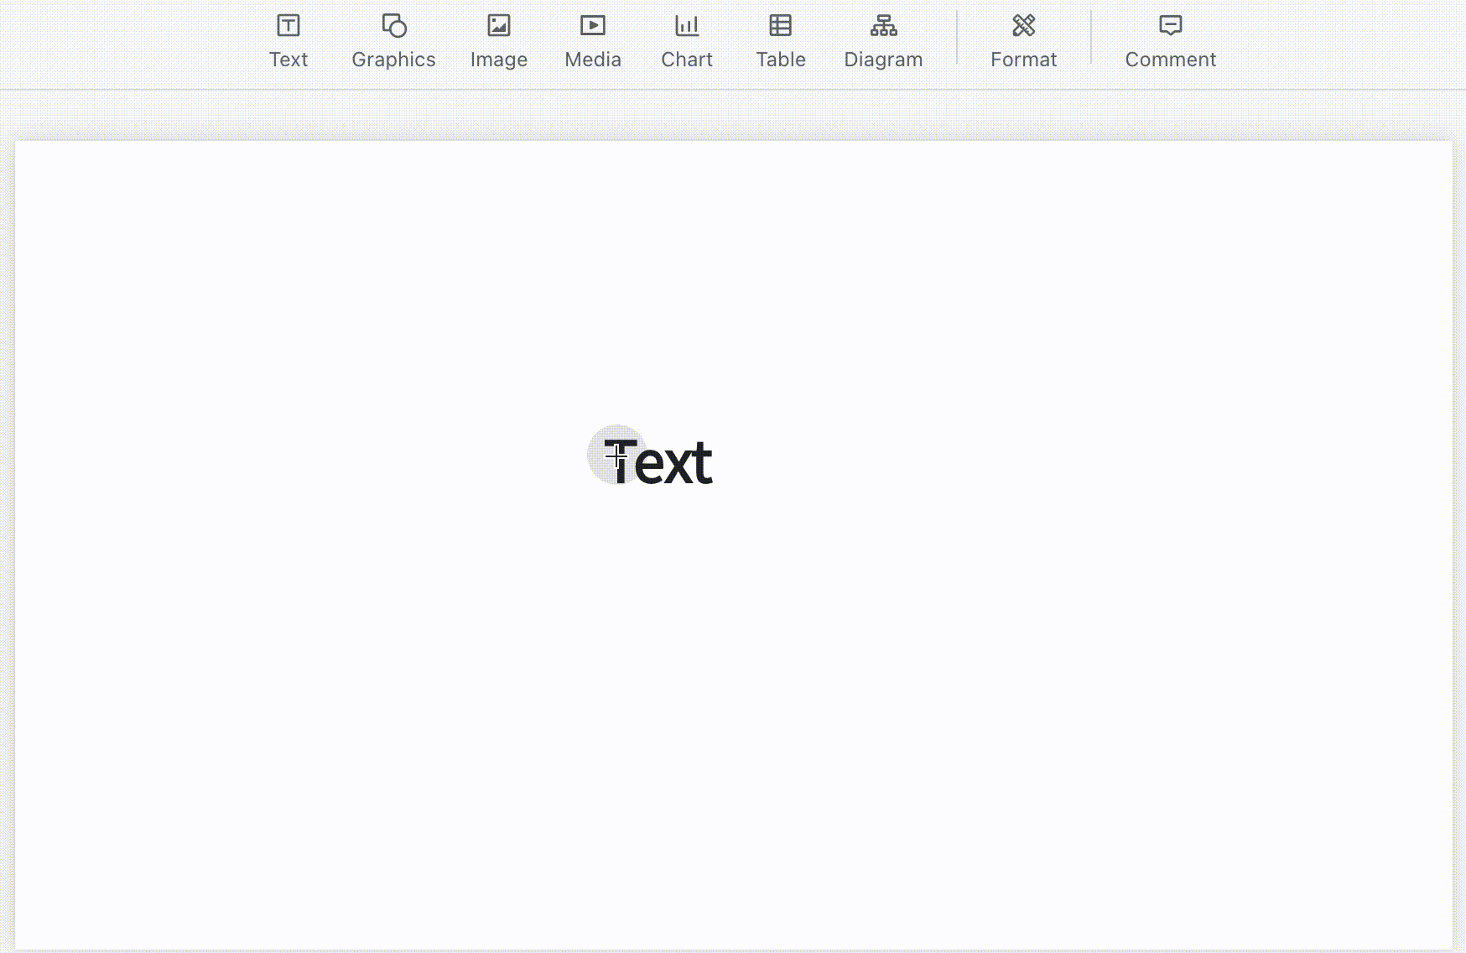
Task: Click the Text toolbar label
Action: point(289,59)
